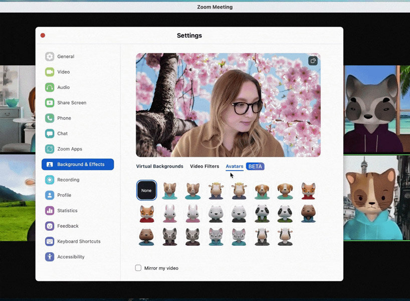The width and height of the screenshot is (410, 301).
Task: Pick the blond-haired cow avatar in navy t-shirt
Action: (x=239, y=191)
